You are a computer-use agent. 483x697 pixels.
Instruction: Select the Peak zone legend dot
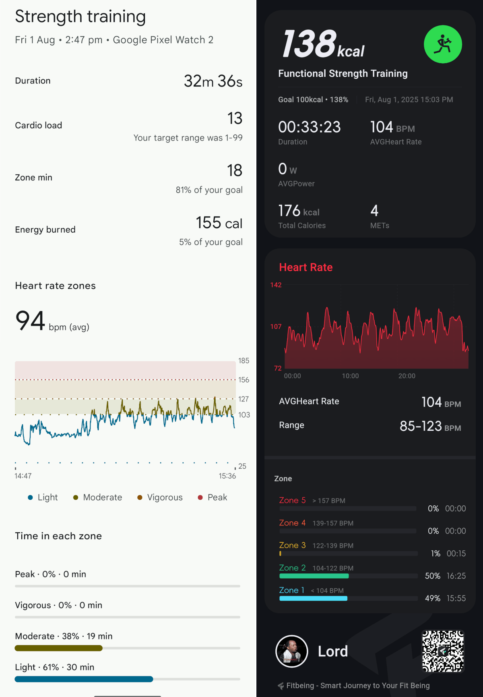(200, 497)
